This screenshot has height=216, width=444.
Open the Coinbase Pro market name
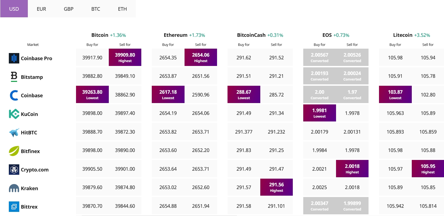click(x=36, y=58)
